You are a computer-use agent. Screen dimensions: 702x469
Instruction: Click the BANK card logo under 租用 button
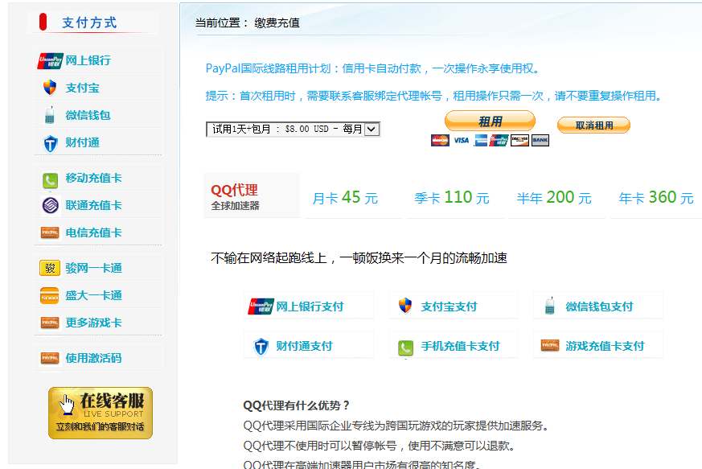[x=540, y=140]
